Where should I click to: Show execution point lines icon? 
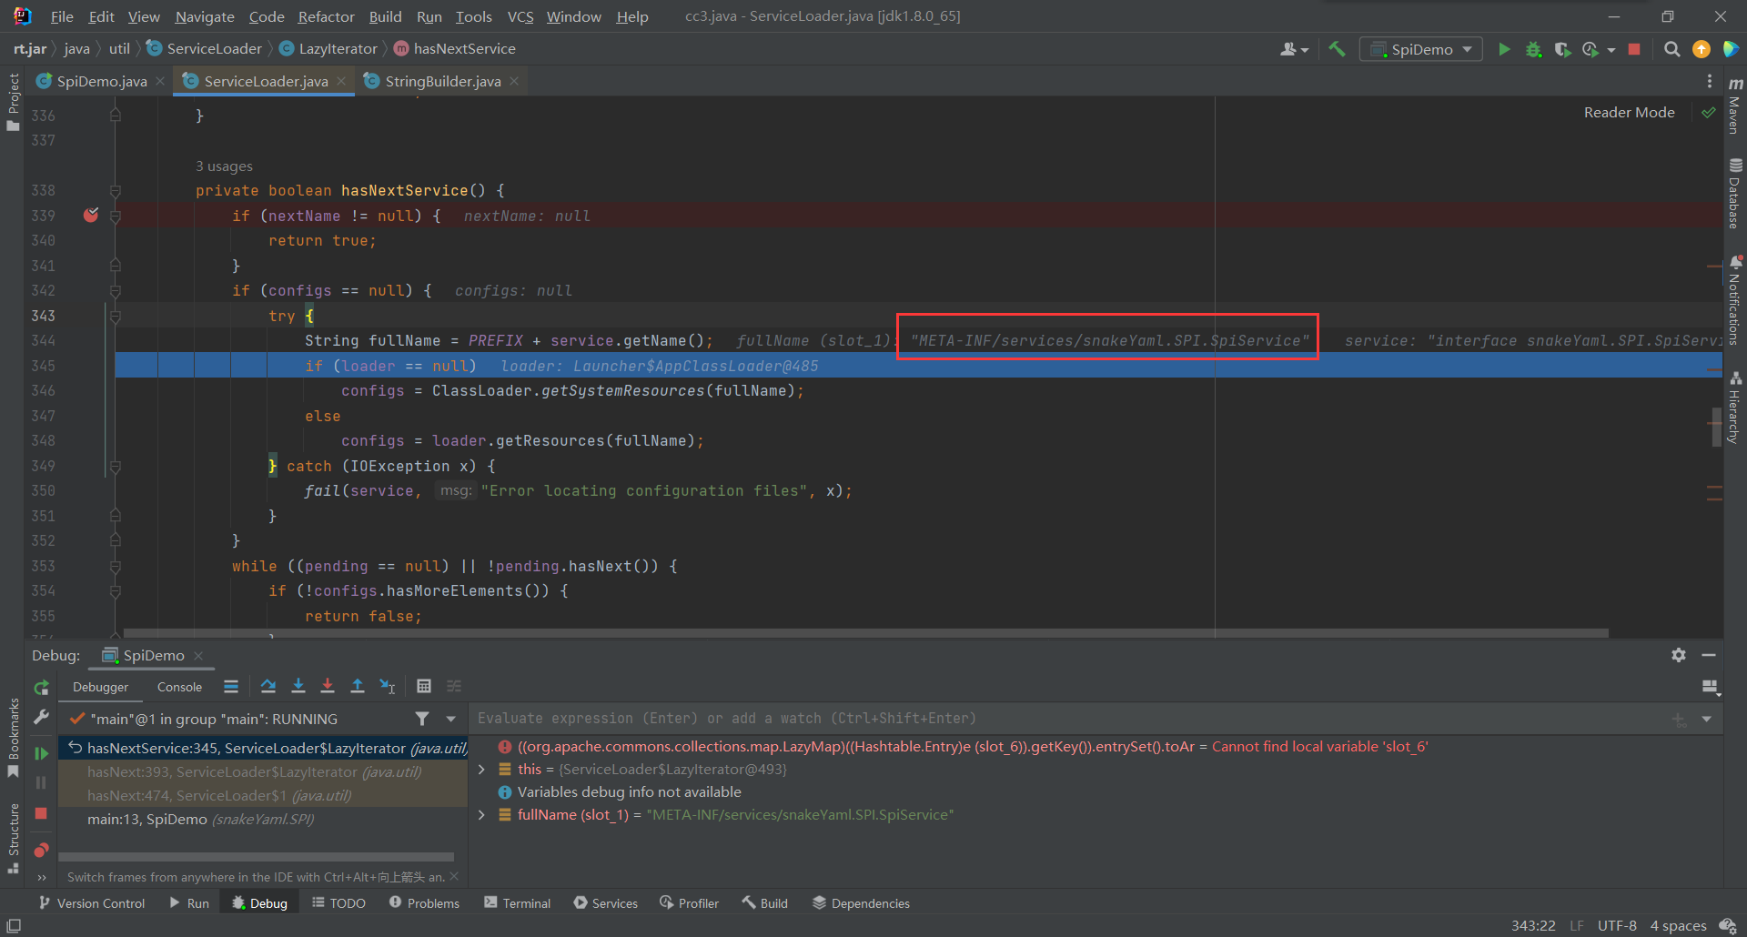tap(231, 686)
